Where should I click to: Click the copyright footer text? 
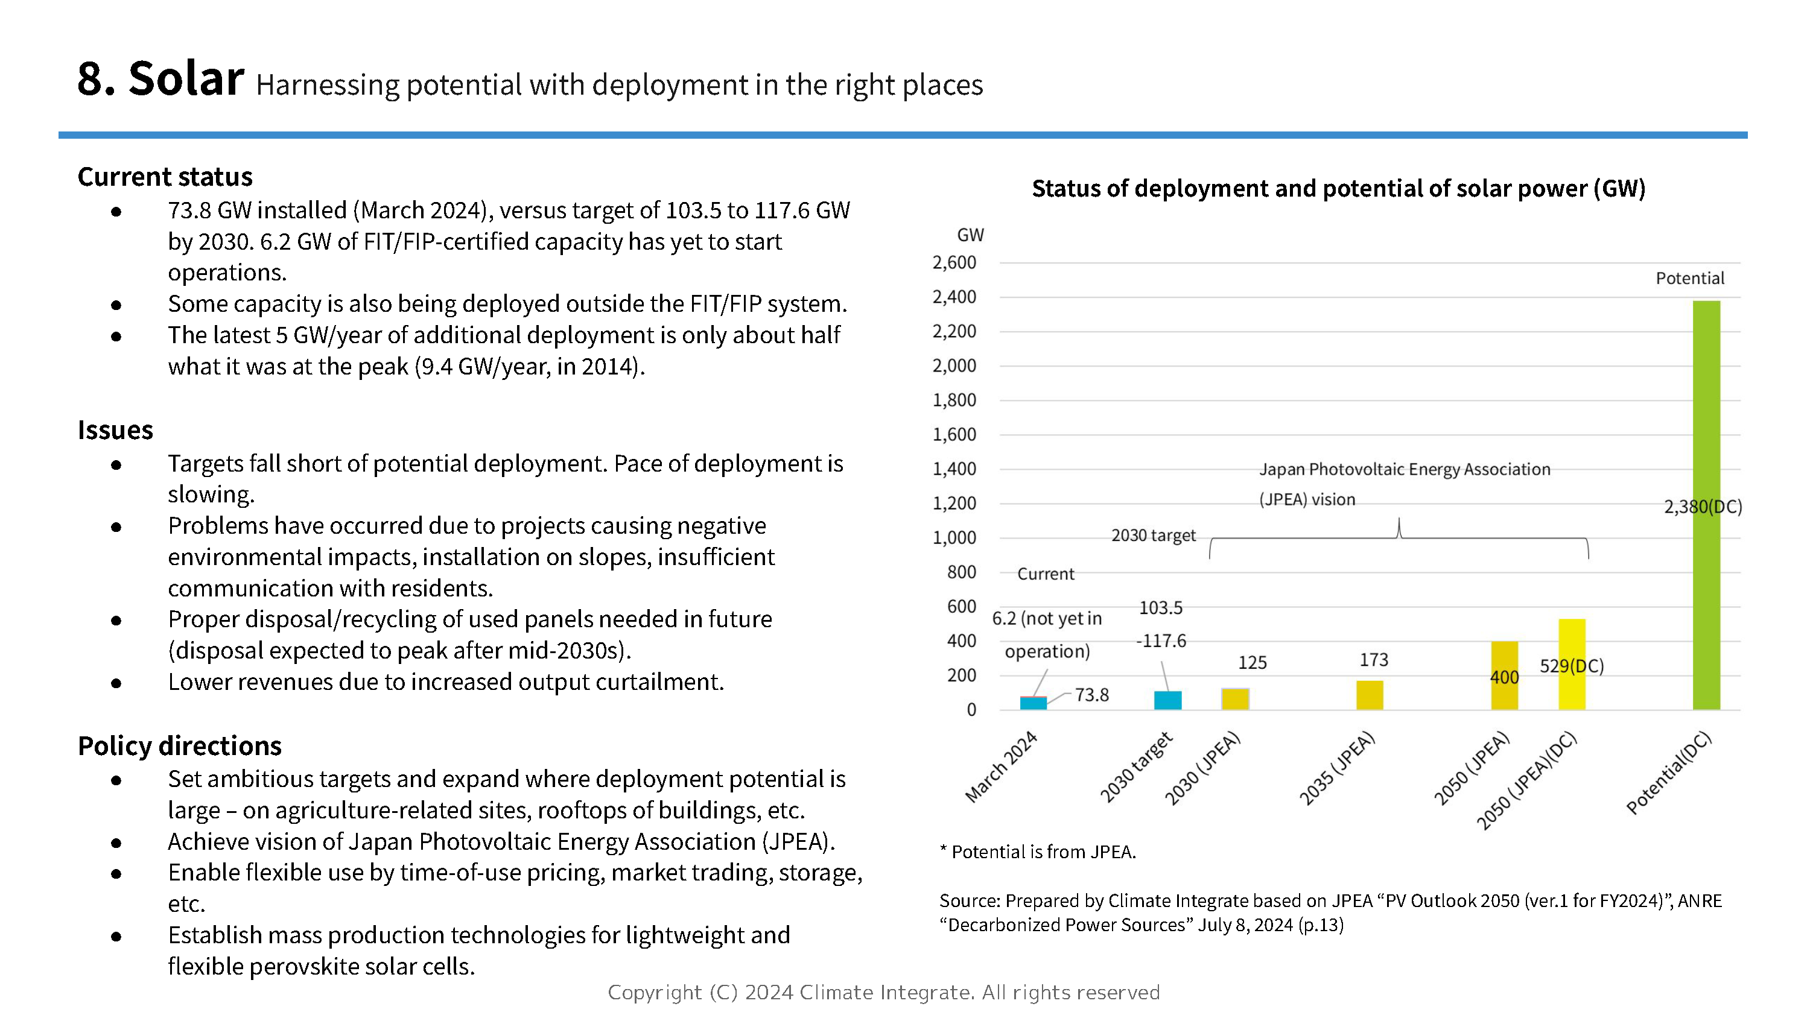tap(883, 992)
